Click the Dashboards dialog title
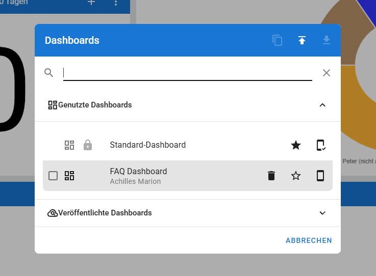This screenshot has height=276, width=376. click(72, 40)
